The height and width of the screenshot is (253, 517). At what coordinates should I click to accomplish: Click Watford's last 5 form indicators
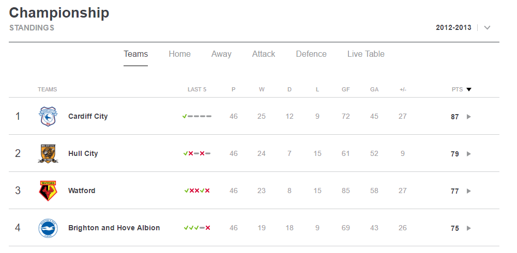coord(197,191)
